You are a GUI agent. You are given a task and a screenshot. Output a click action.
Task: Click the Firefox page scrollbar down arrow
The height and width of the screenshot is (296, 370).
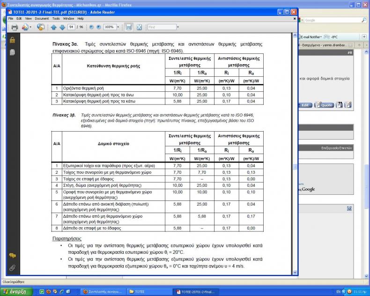coord(366,276)
